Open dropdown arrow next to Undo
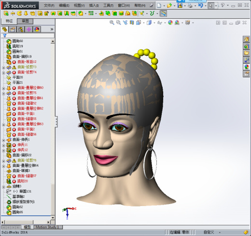251x236 pixels. click(x=206, y=6)
